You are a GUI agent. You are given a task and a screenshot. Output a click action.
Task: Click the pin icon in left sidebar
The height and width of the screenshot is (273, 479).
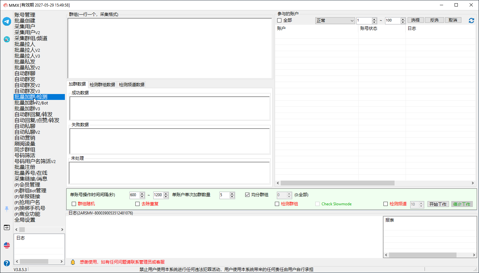pos(7,209)
